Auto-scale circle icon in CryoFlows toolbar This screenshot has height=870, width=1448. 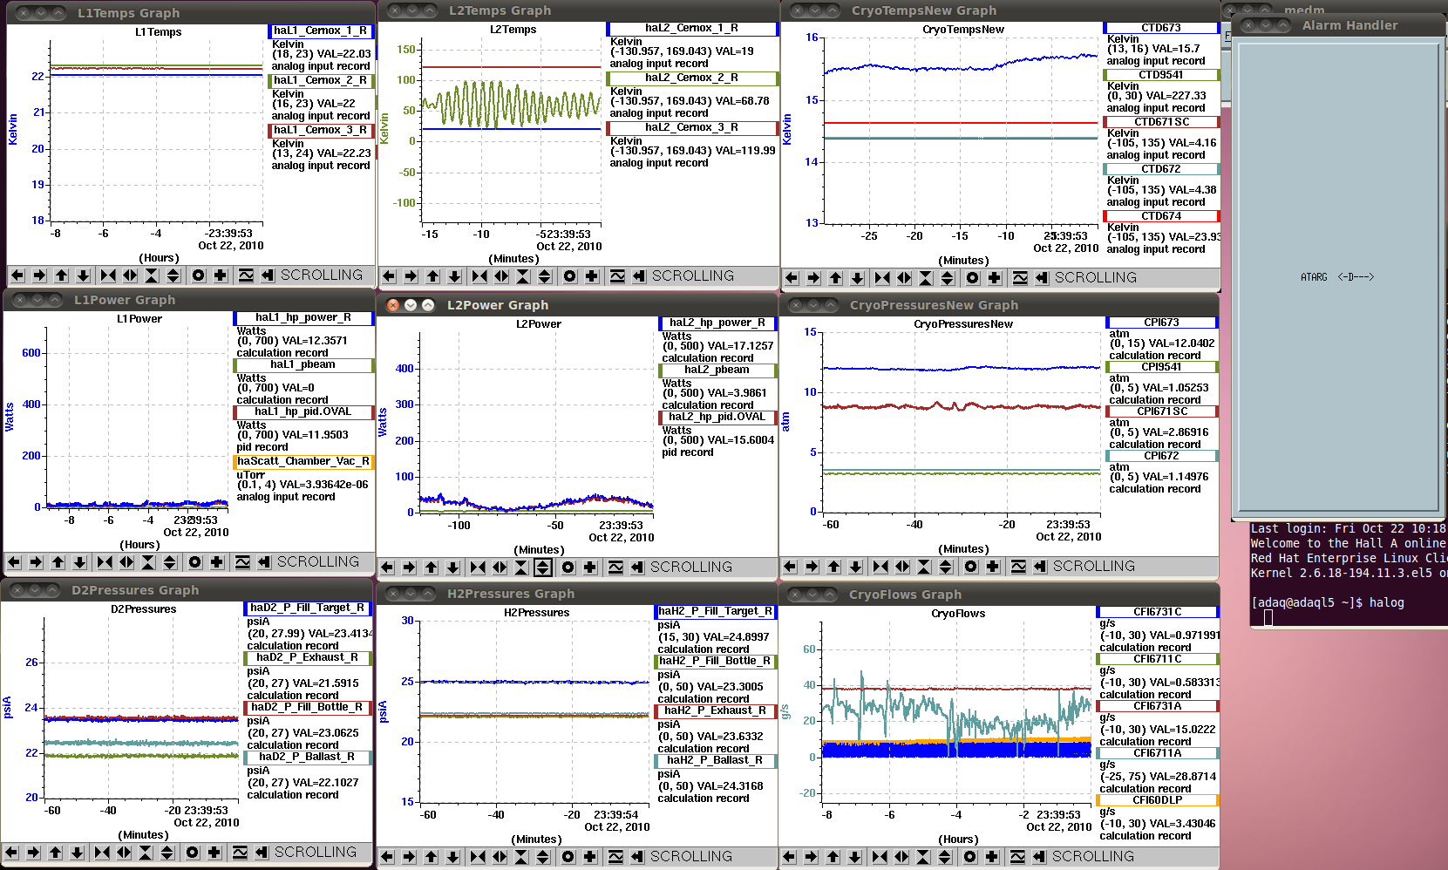point(970,857)
